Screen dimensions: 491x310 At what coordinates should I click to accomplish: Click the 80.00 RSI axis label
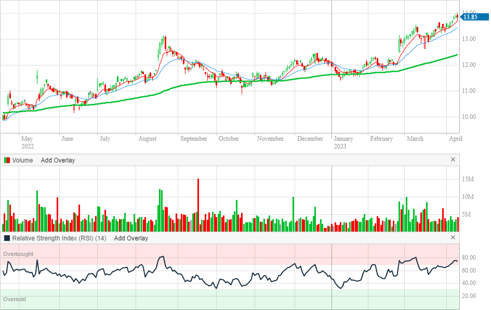(x=469, y=258)
